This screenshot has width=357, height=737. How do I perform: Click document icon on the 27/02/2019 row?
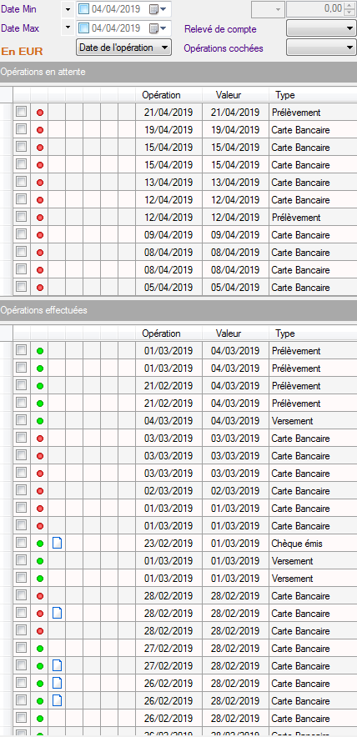coord(57,665)
